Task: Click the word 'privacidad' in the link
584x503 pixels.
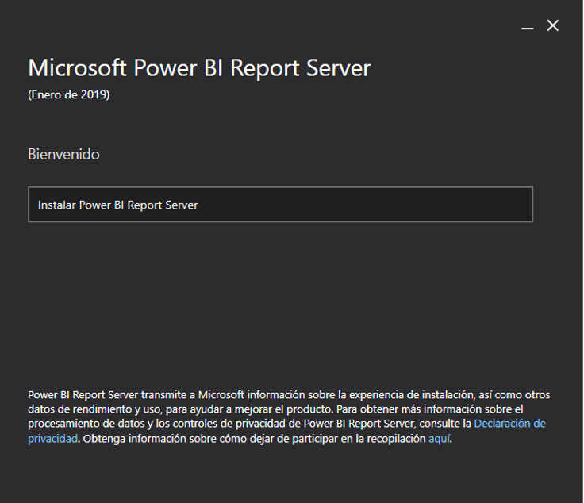Action: pos(52,439)
